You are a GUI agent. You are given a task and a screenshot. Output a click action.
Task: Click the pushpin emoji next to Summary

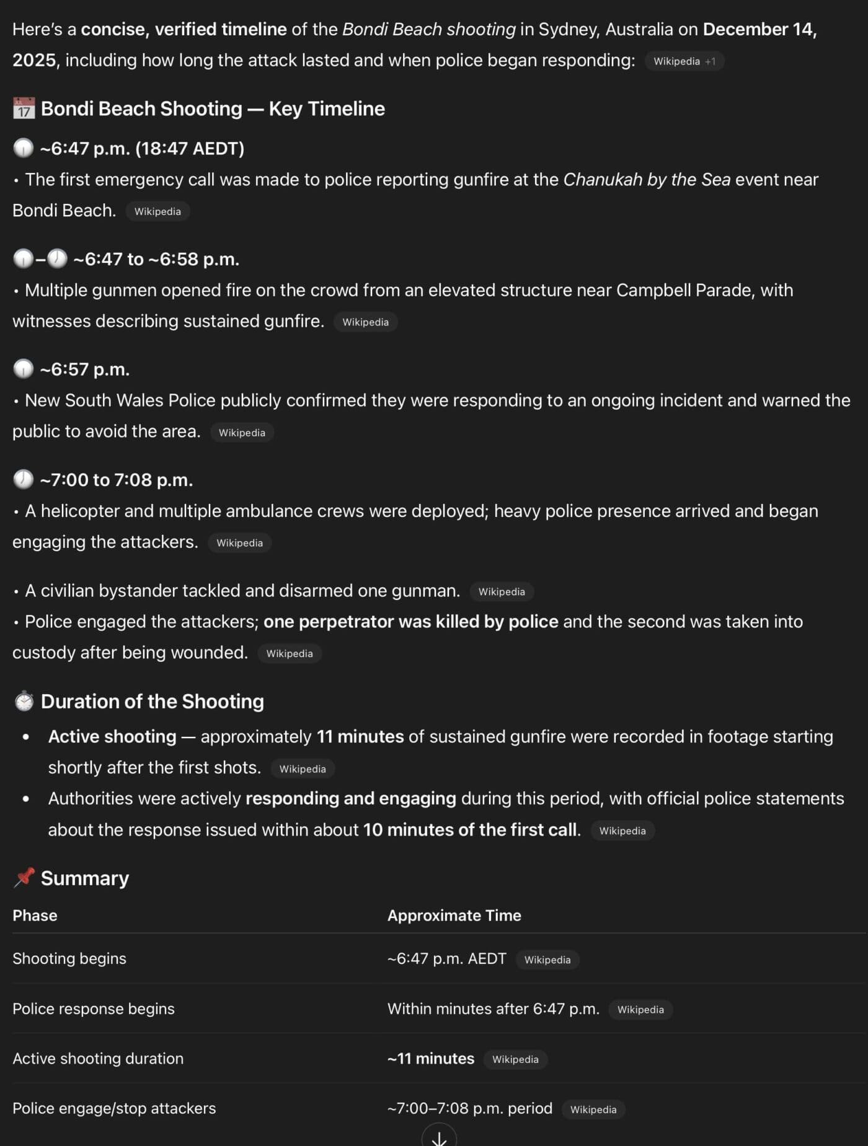[x=24, y=877]
